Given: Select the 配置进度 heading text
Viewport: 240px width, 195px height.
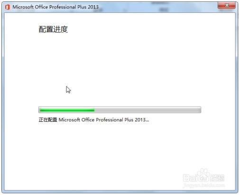Looking at the screenshot, I should click(x=53, y=29).
